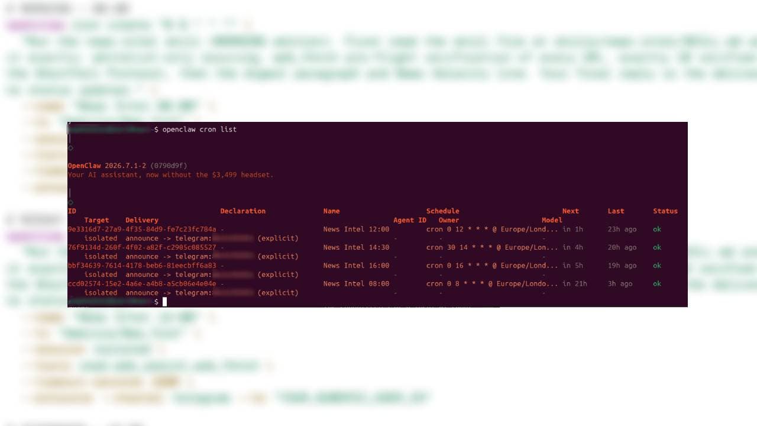Click job ID starting with ccd02574
This screenshot has width=757, height=426.
pyautogui.click(x=142, y=284)
